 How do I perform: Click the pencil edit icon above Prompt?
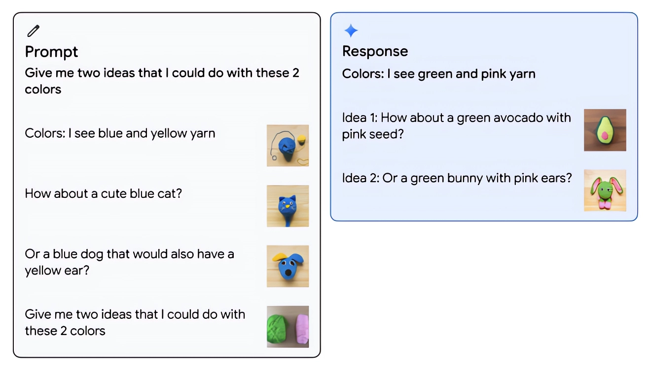tap(33, 31)
